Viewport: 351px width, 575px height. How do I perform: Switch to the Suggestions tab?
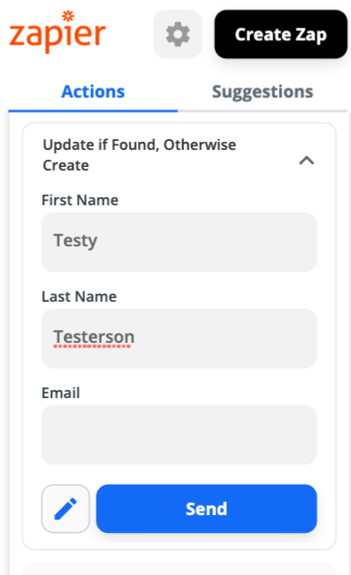(x=263, y=92)
